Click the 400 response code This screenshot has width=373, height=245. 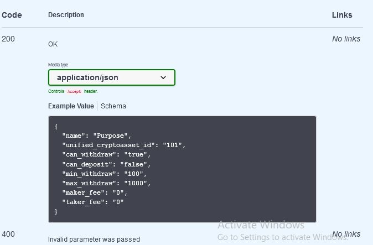click(x=8, y=234)
